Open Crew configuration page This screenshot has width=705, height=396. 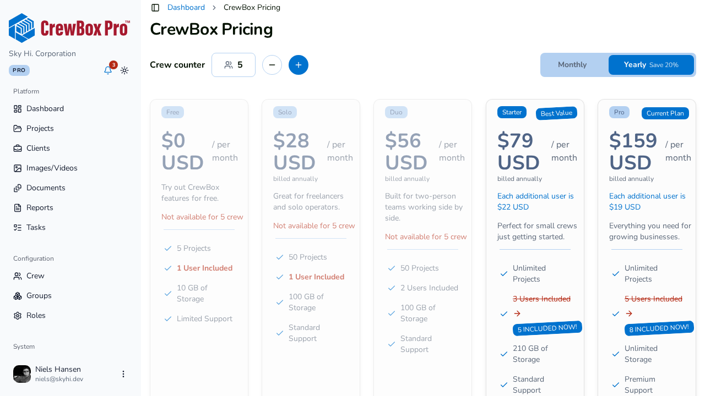(70, 276)
